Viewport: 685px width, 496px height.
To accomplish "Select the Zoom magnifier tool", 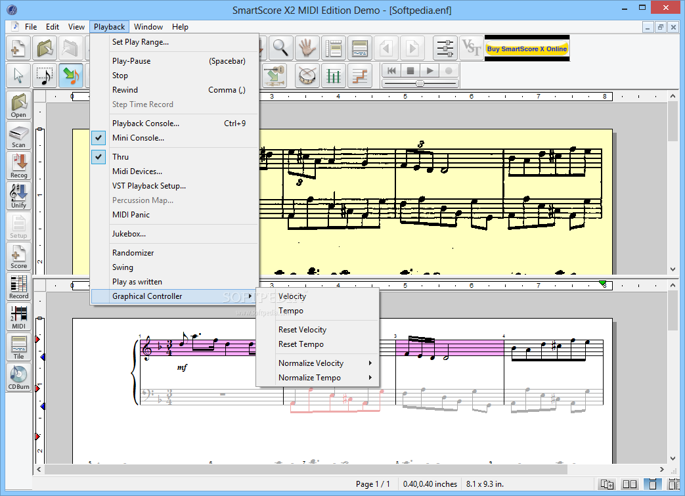I will tap(281, 48).
